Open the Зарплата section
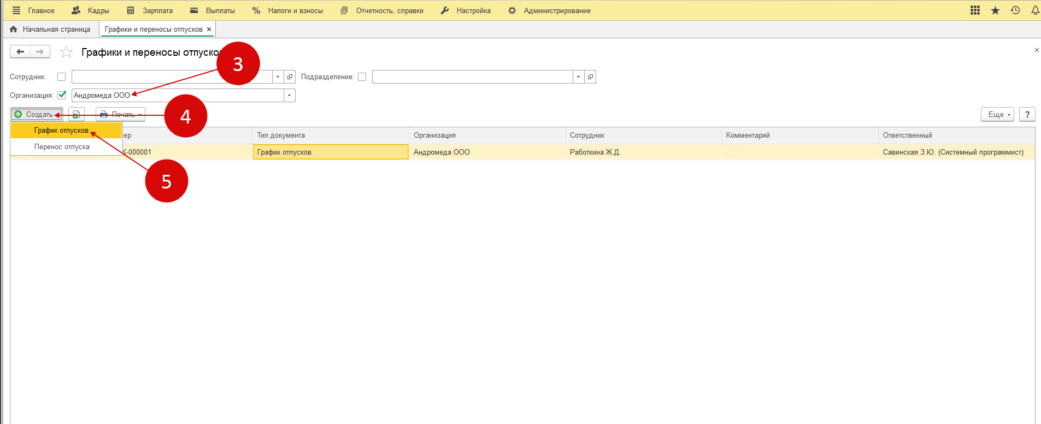This screenshot has width=1041, height=424. tap(150, 10)
